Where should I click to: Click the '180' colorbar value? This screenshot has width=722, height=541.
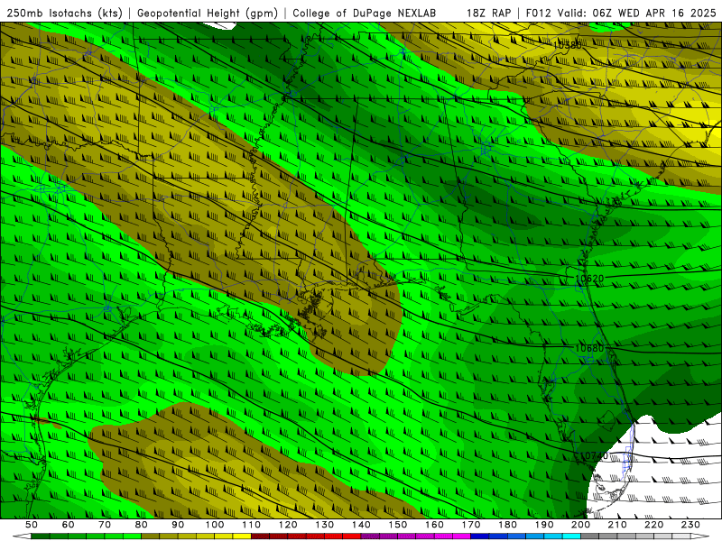(507, 525)
